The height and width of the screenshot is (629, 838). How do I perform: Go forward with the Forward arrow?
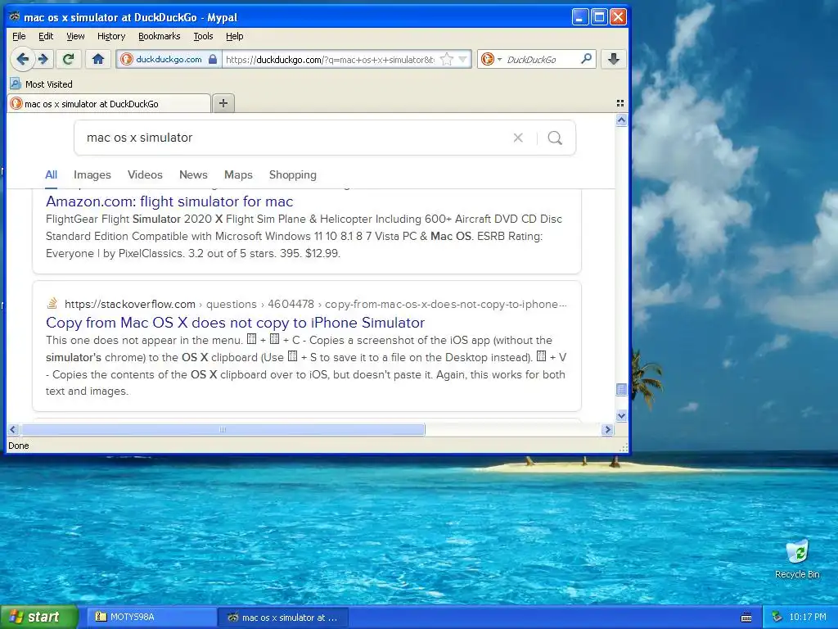coord(43,59)
